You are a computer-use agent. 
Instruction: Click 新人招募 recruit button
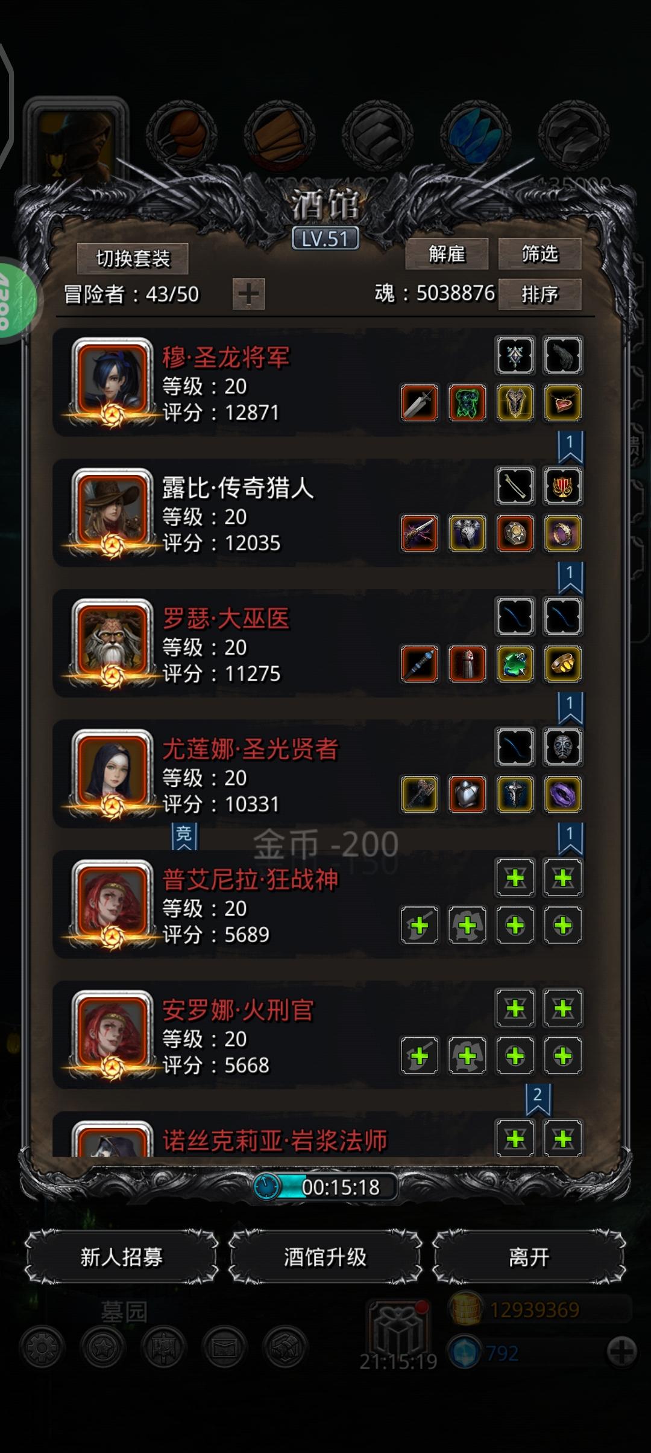(x=121, y=1257)
